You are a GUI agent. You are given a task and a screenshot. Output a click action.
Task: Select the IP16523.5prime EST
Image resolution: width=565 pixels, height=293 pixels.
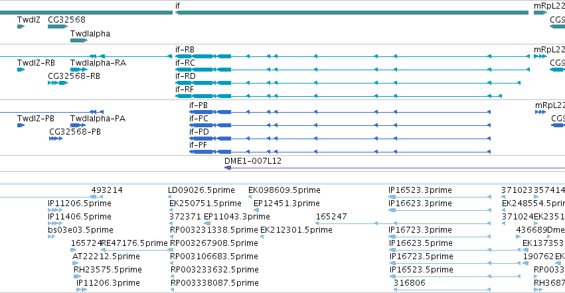pos(455,277)
